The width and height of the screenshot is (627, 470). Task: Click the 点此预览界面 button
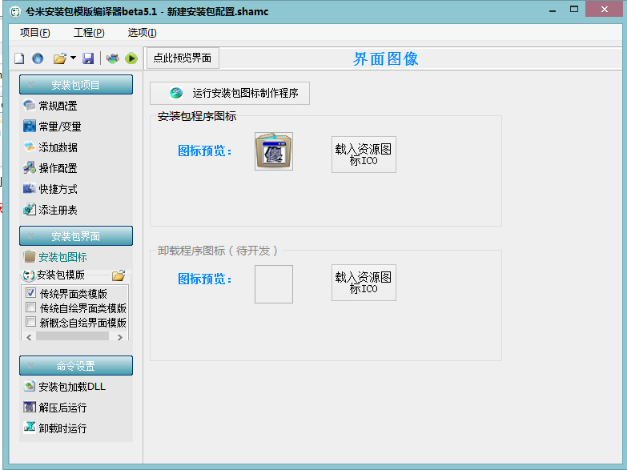pyautogui.click(x=183, y=58)
